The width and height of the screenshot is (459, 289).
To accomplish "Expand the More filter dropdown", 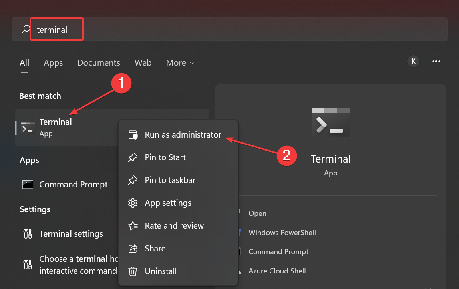I will (x=180, y=63).
